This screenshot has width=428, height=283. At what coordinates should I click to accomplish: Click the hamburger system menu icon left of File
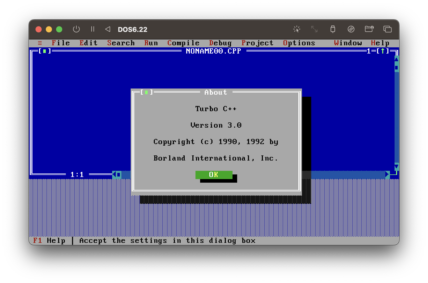click(x=40, y=43)
